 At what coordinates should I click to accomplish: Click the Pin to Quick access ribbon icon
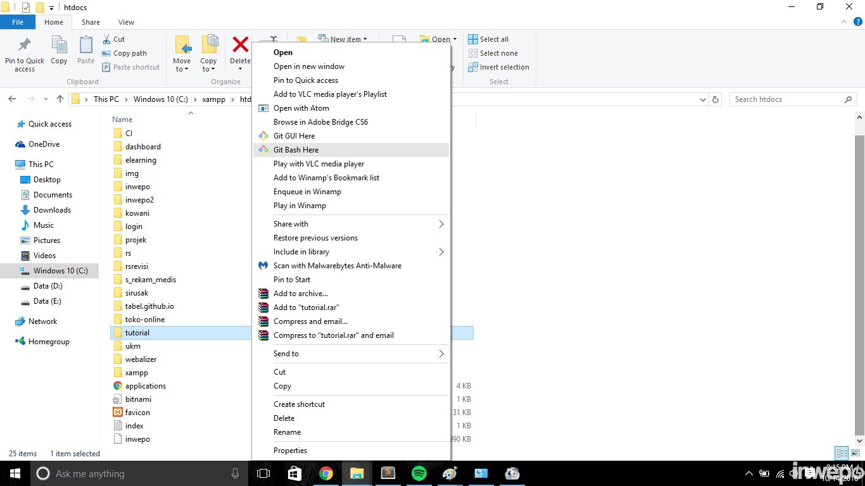(x=25, y=53)
